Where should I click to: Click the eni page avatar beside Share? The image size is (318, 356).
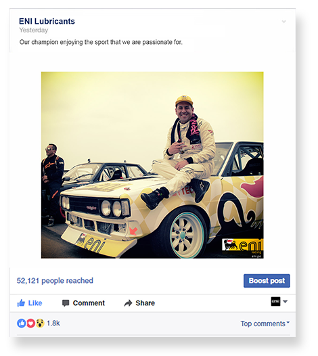[x=275, y=301]
